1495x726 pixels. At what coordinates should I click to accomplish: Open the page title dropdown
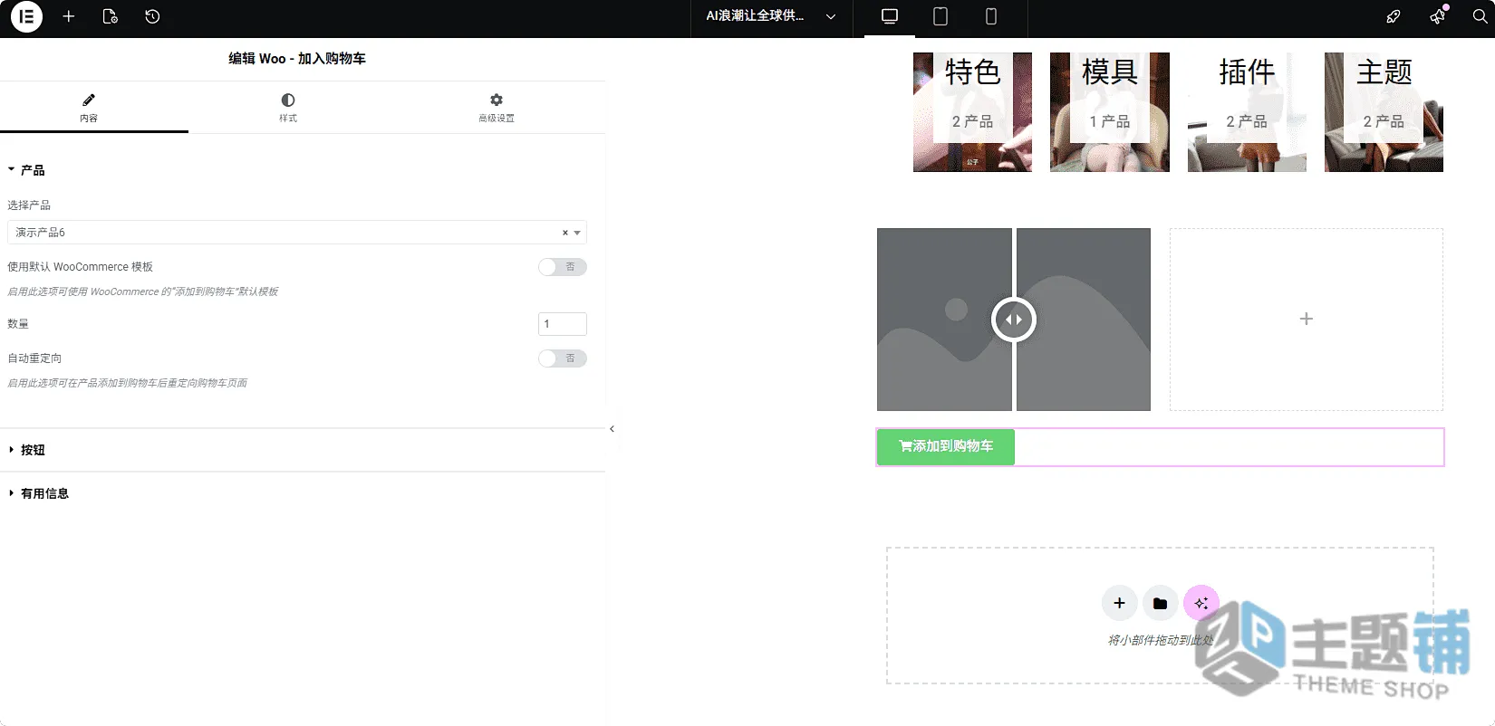pos(771,16)
